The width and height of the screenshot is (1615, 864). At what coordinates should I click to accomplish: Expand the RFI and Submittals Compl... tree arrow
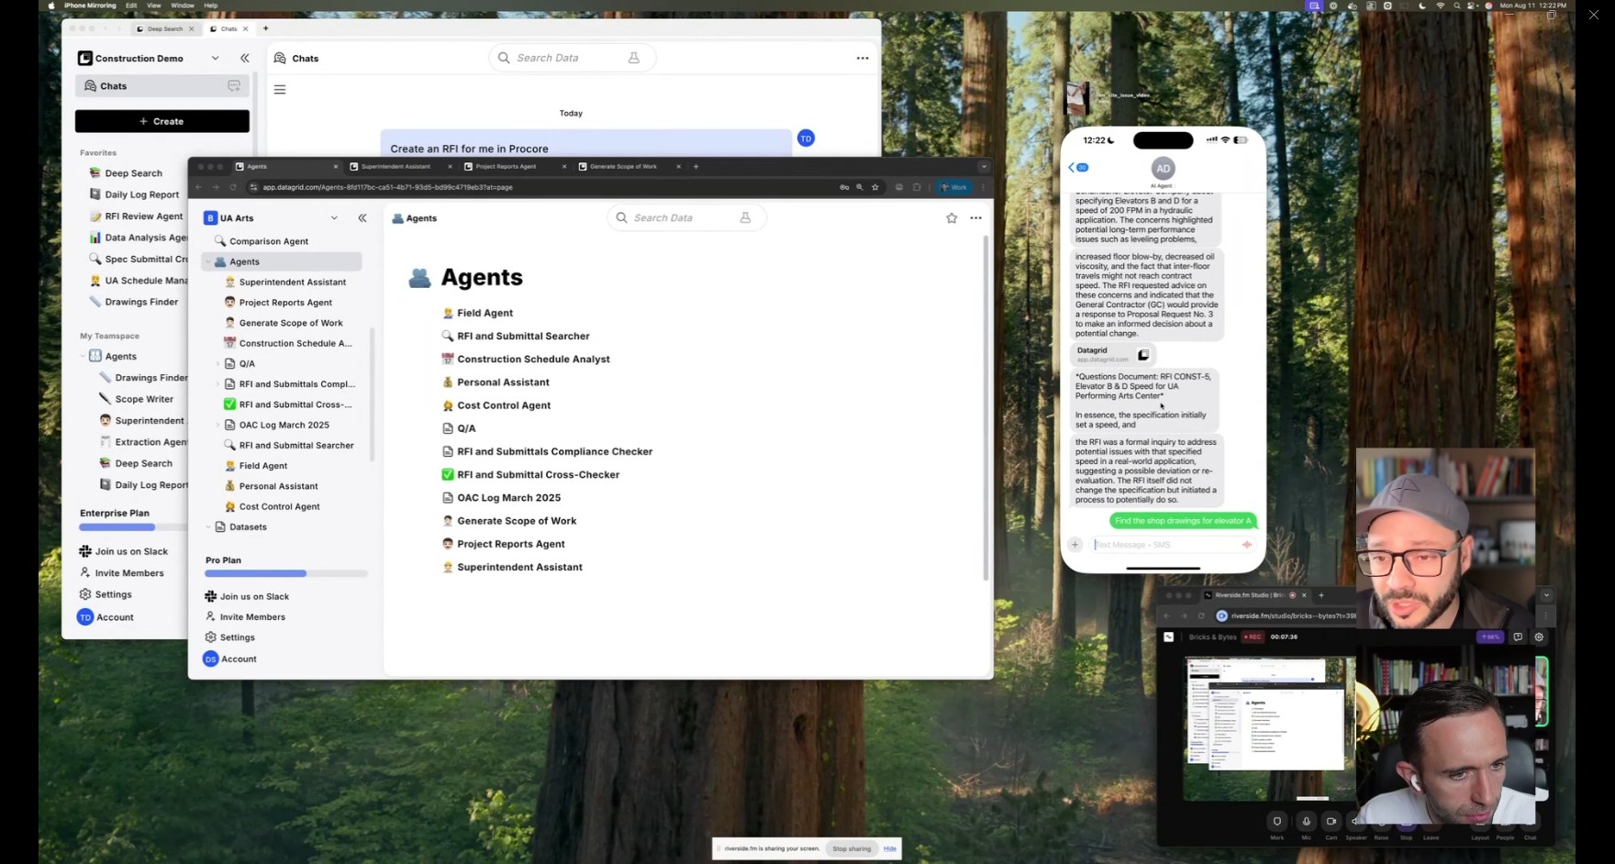(x=217, y=384)
